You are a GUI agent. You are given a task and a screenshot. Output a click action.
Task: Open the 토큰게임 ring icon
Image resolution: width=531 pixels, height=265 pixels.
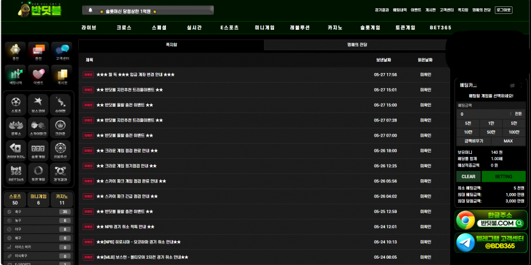pyautogui.click(x=38, y=173)
